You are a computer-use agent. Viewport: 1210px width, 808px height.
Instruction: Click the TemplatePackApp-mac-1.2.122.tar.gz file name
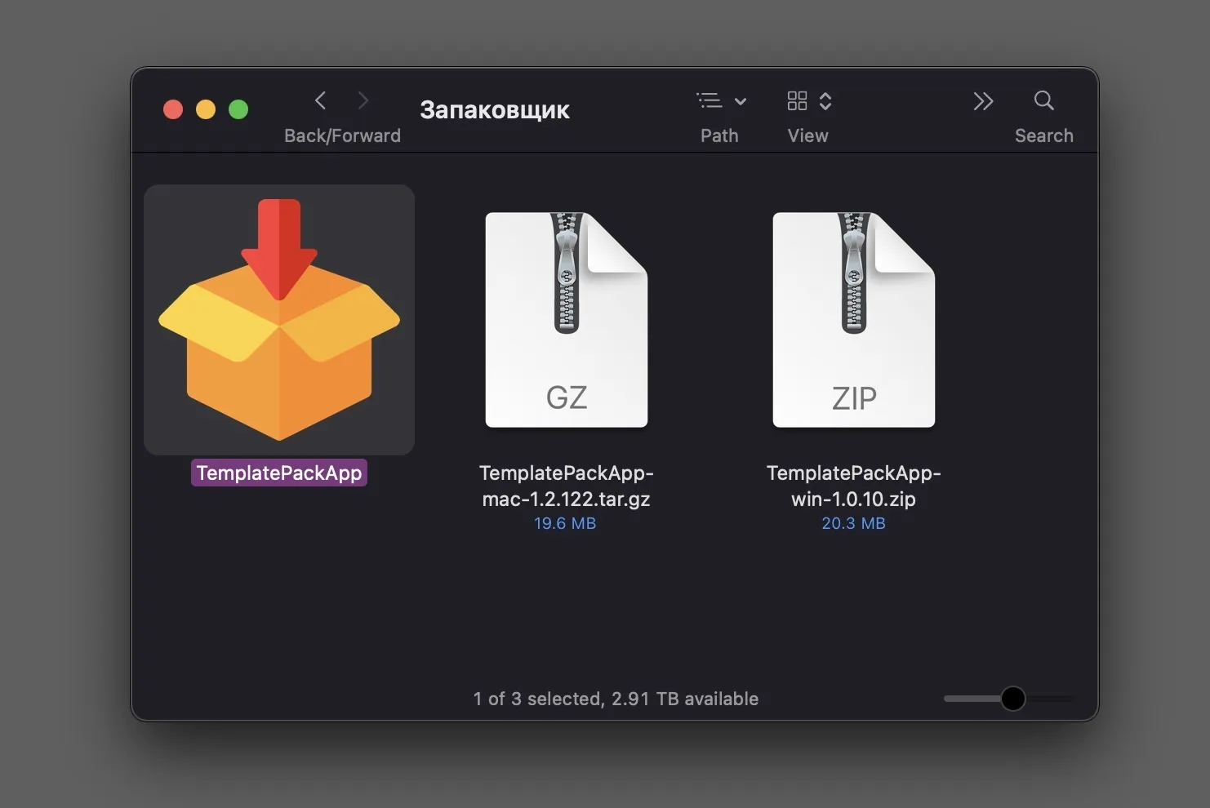(x=566, y=486)
